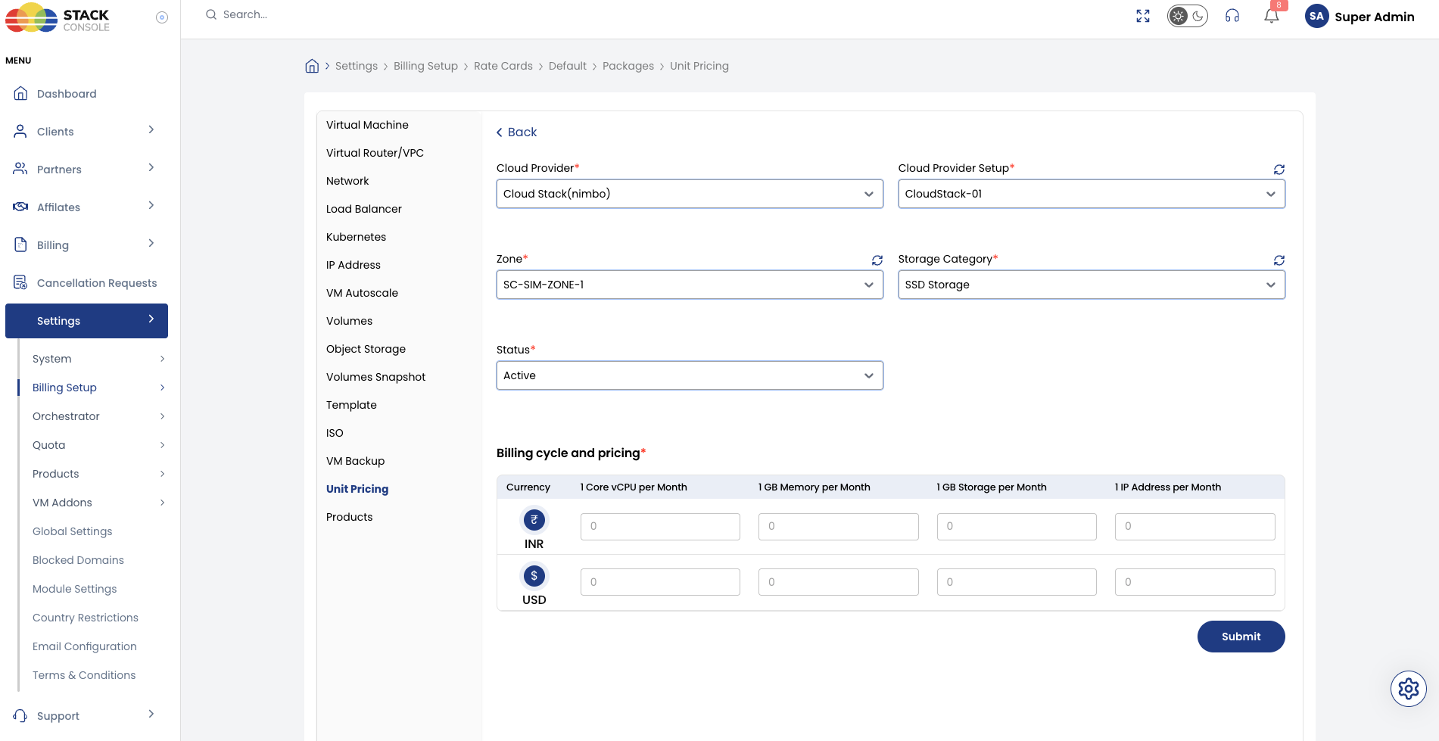Expand Affiliates menu chevron
Image resolution: width=1439 pixels, height=741 pixels.
(x=151, y=206)
